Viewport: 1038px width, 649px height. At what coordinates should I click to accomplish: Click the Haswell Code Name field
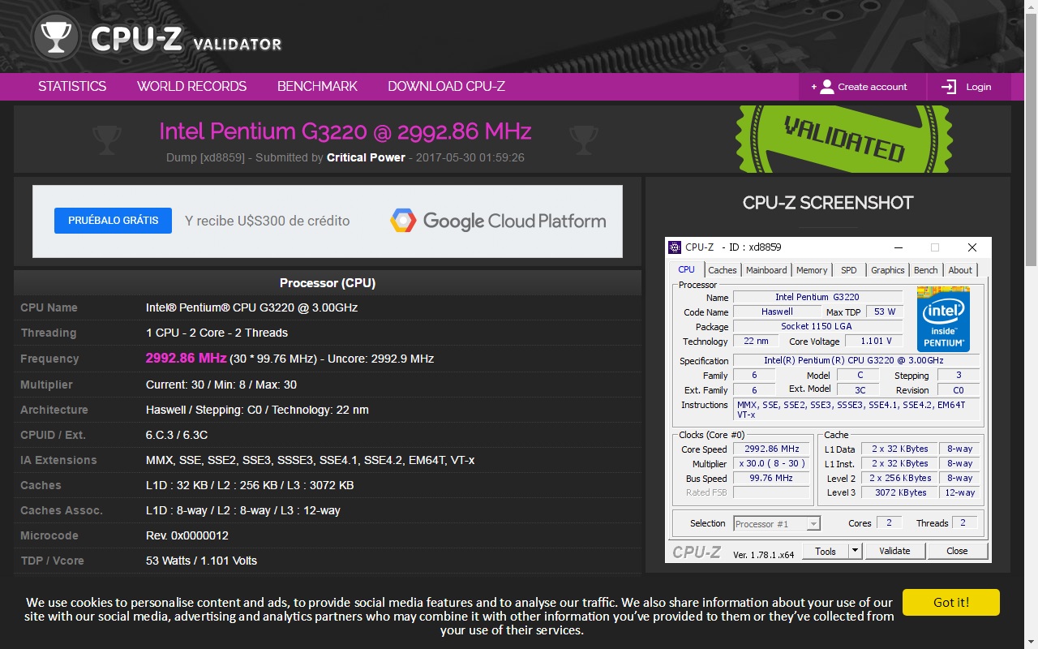click(777, 312)
